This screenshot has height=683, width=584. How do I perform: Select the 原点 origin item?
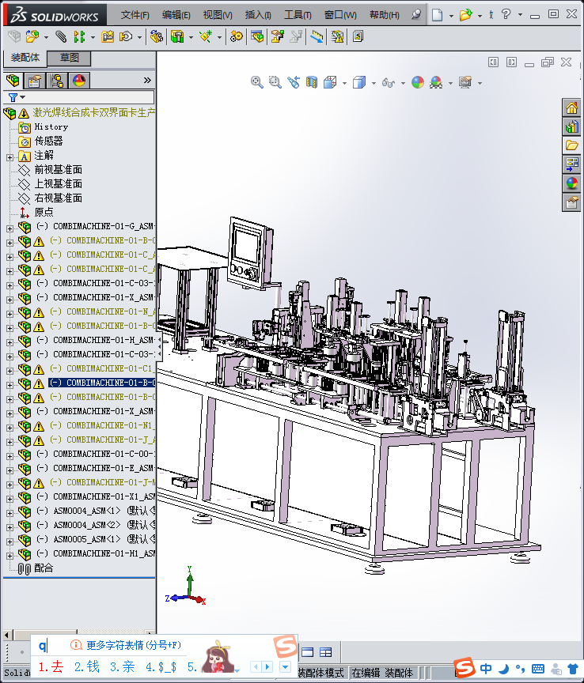(44, 212)
